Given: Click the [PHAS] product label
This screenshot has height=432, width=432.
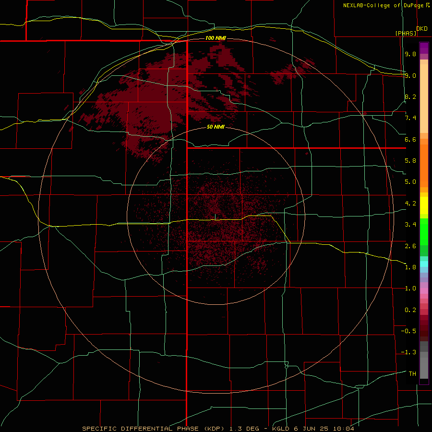Looking at the screenshot, I should (x=406, y=33).
